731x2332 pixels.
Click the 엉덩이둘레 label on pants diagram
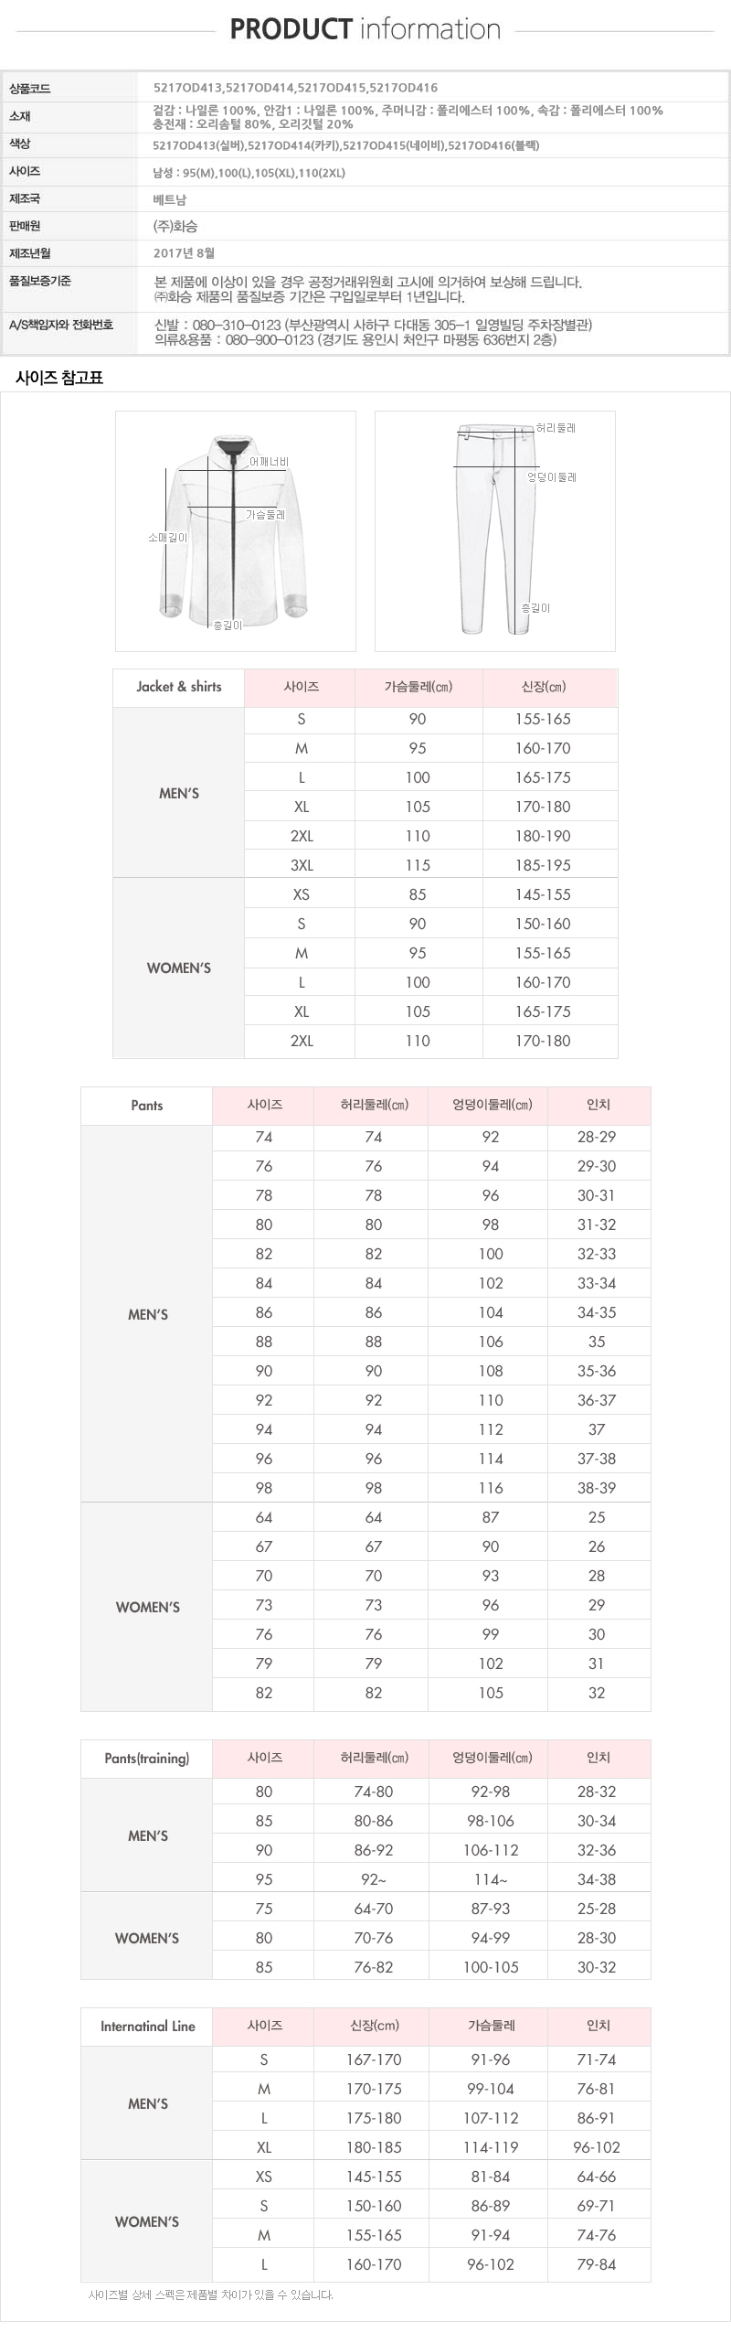click(x=552, y=477)
